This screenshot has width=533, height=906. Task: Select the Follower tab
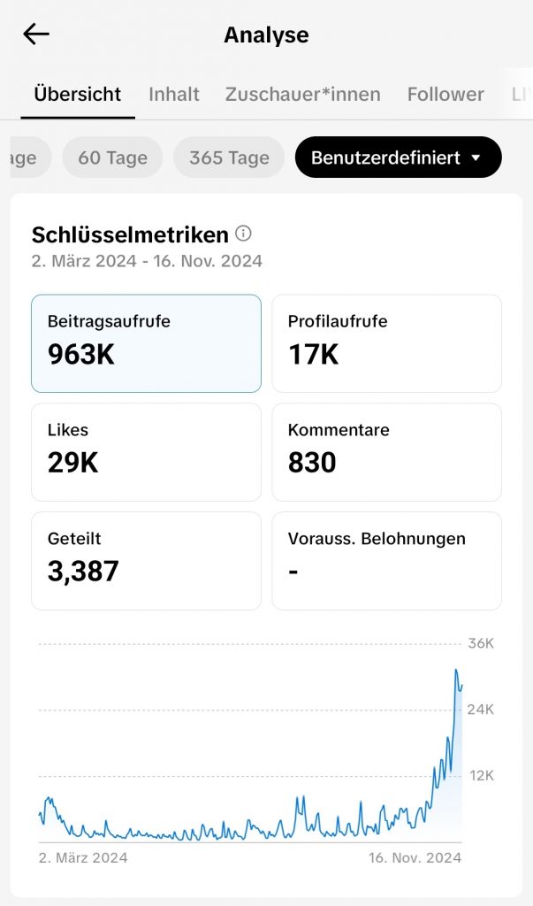click(445, 94)
